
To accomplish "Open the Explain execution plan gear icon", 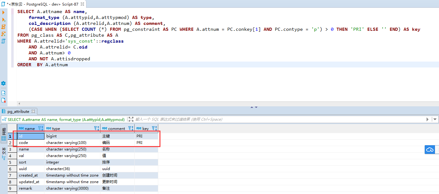I will (x=3, y=83).
